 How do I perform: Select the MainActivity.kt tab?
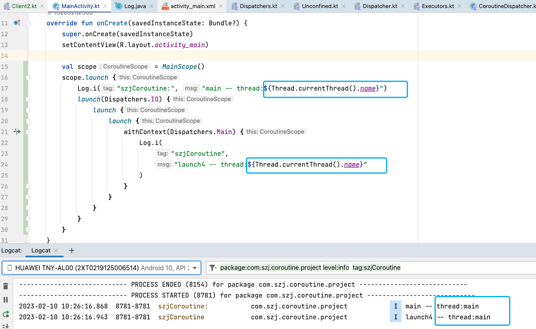pyautogui.click(x=81, y=6)
